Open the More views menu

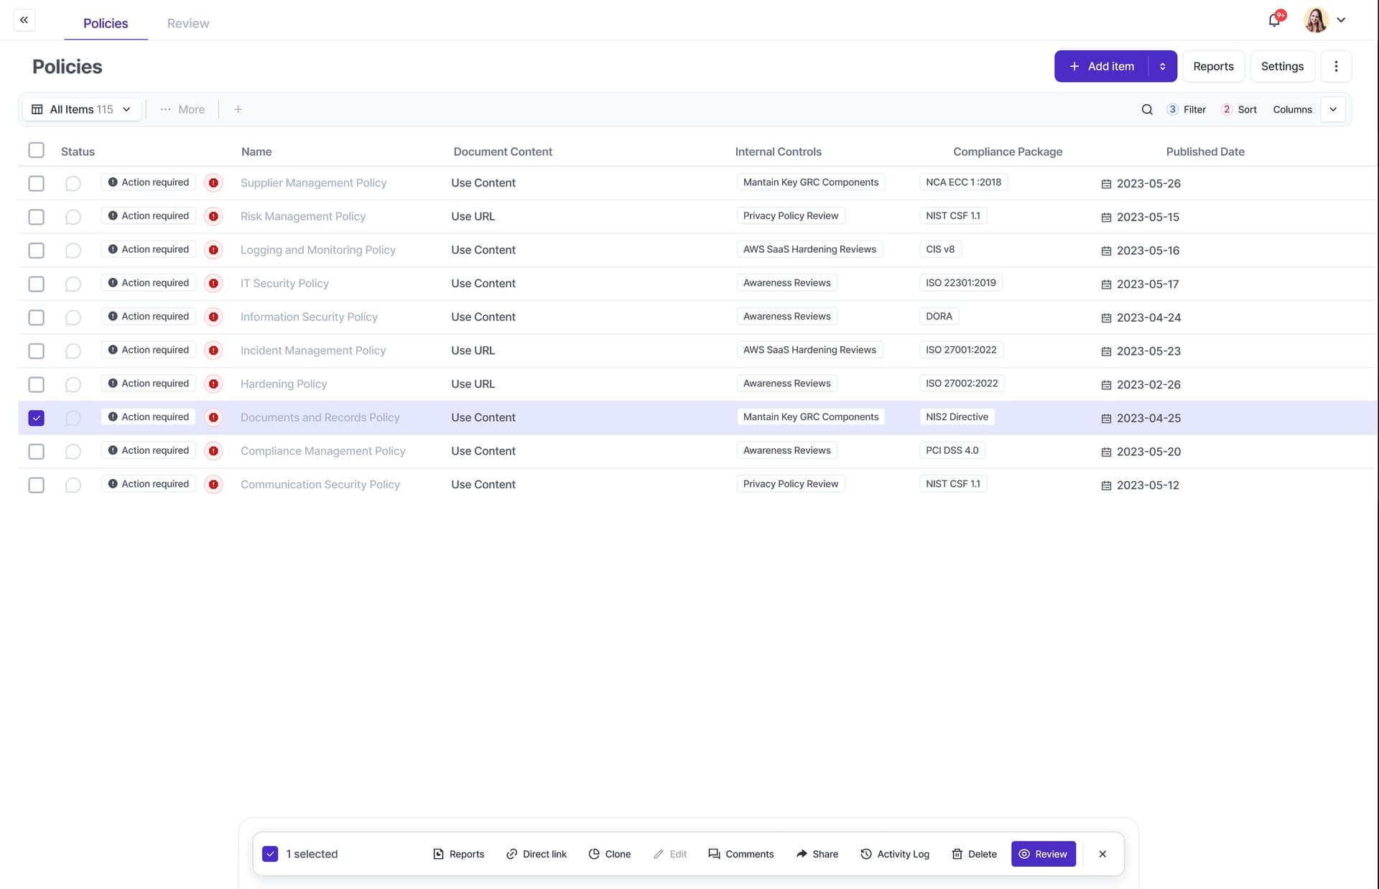pyautogui.click(x=182, y=109)
